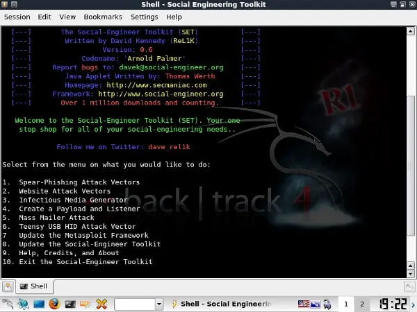Click the terminal scrollbar down arrow at bottom

pos(411,274)
